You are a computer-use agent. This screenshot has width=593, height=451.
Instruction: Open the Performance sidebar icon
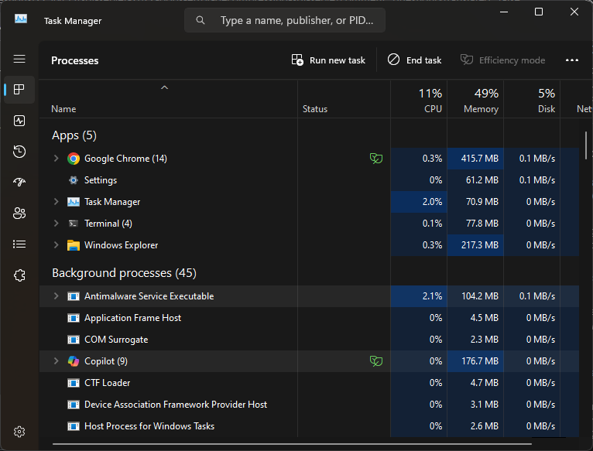coord(19,121)
